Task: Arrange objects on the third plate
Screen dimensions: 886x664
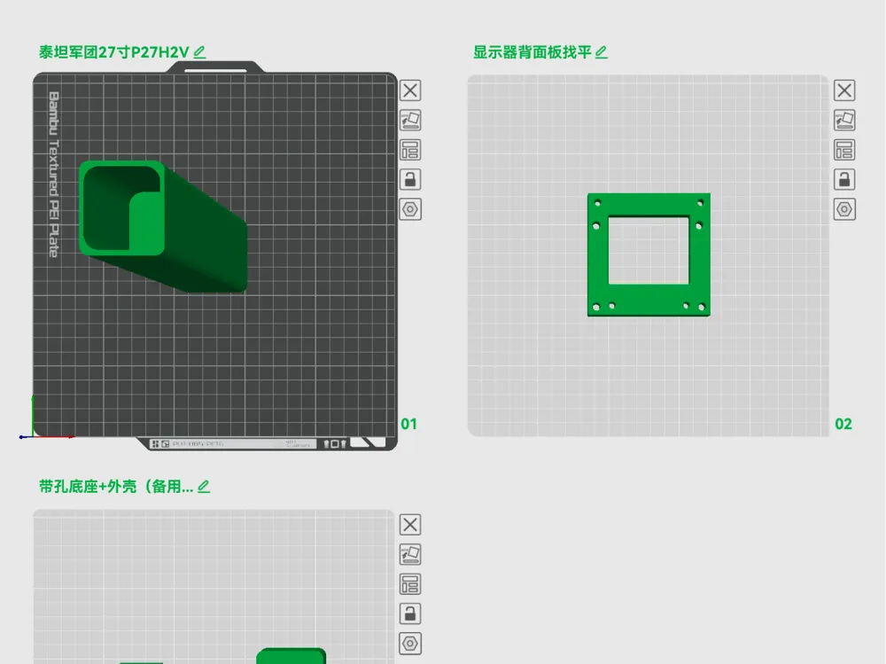Action: [x=410, y=584]
